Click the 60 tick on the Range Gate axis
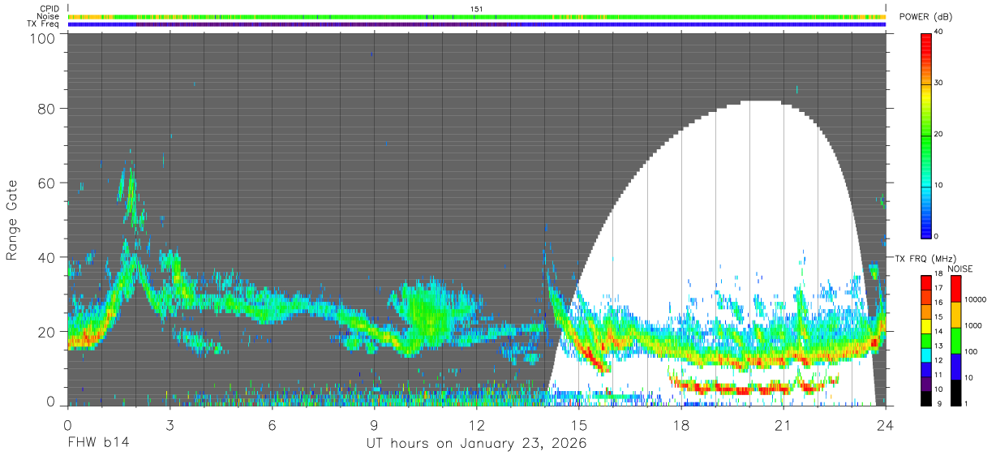Image resolution: width=996 pixels, height=460 pixels. [x=45, y=183]
